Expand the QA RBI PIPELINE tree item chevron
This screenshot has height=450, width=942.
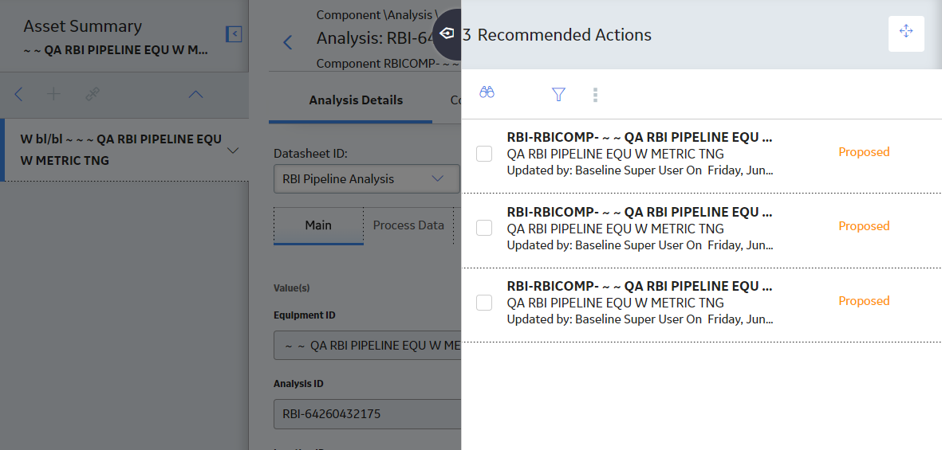click(233, 150)
